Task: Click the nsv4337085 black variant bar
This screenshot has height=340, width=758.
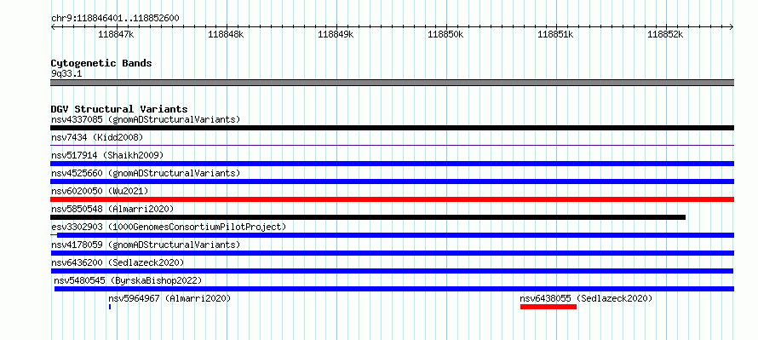Action: (x=392, y=128)
